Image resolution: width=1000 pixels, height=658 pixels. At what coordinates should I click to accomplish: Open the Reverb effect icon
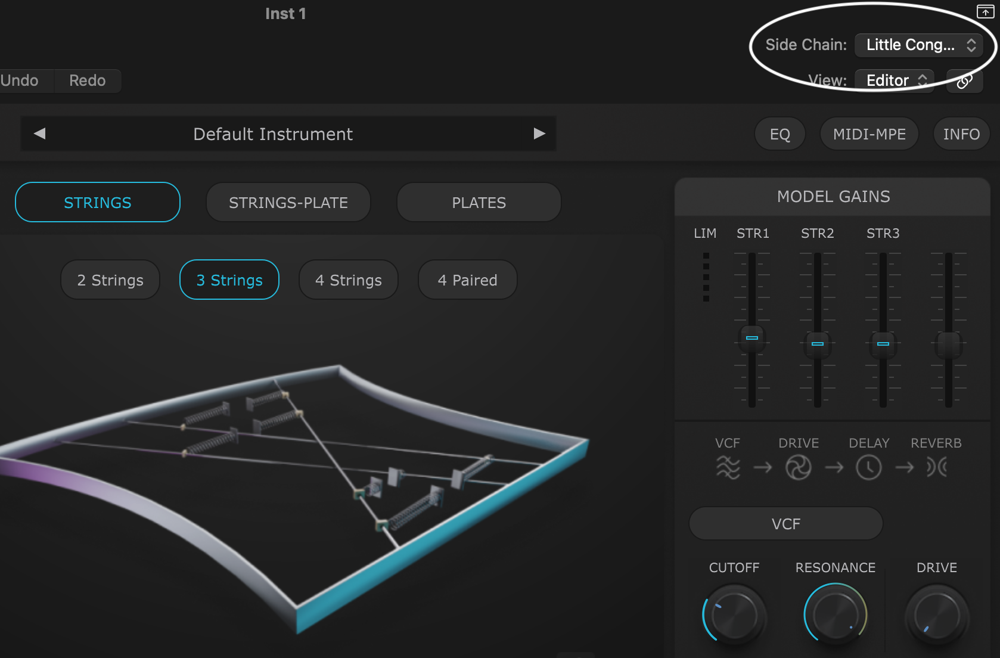[x=936, y=467]
